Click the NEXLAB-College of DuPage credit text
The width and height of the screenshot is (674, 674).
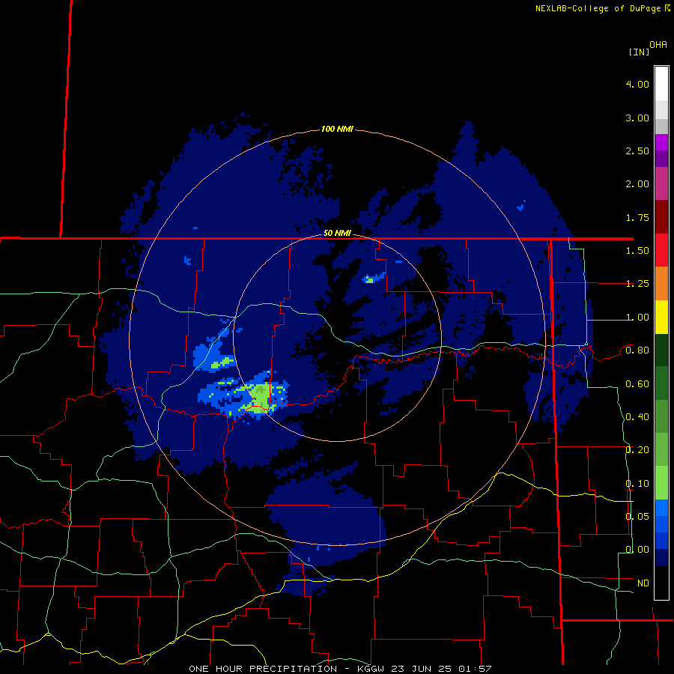click(598, 8)
